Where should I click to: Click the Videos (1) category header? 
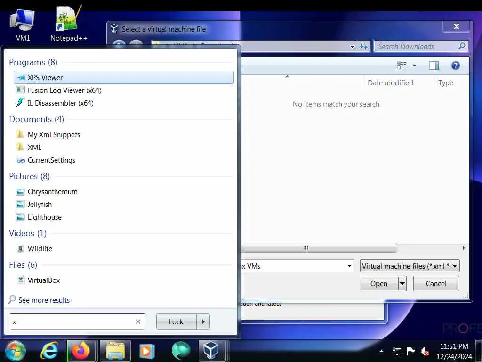[28, 233]
